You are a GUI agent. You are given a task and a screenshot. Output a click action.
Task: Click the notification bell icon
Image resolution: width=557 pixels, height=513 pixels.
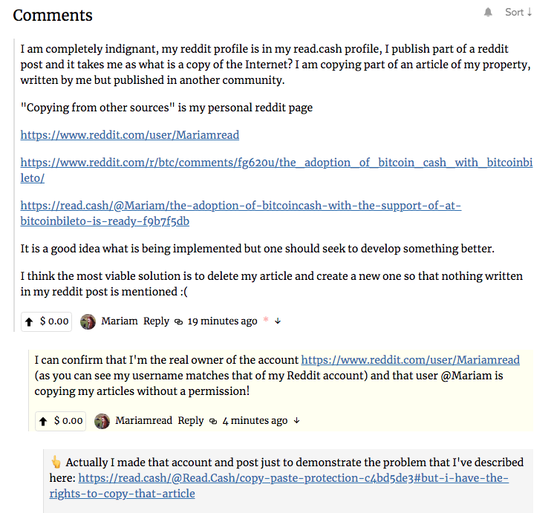(x=488, y=13)
